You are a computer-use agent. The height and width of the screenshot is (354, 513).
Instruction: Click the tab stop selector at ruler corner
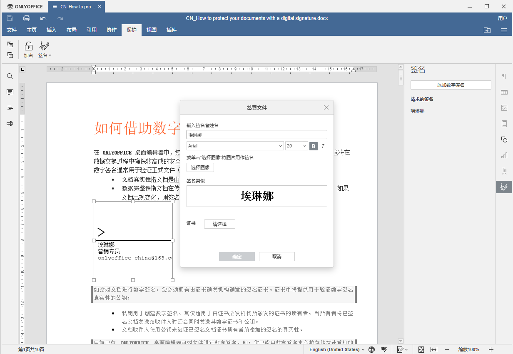tap(22, 69)
